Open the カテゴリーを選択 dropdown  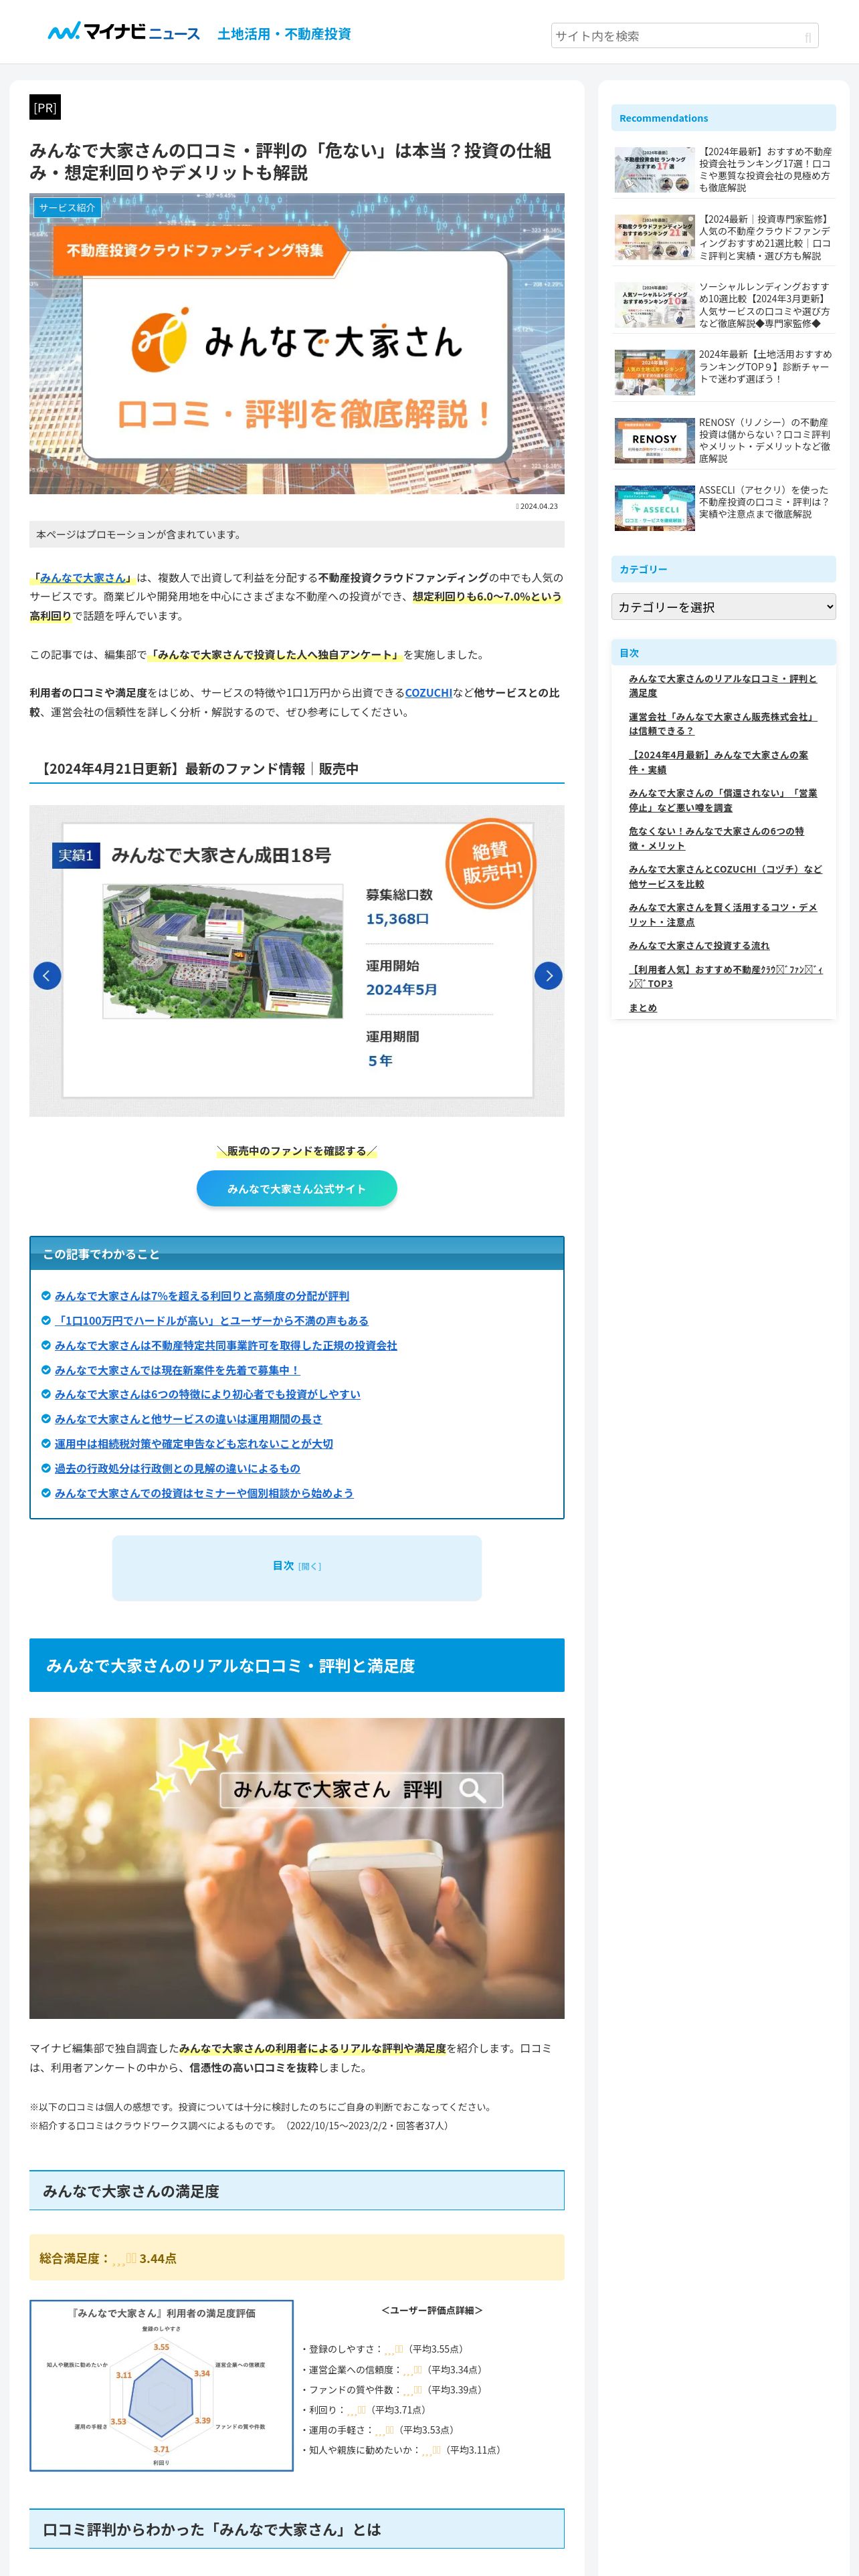[x=723, y=607]
